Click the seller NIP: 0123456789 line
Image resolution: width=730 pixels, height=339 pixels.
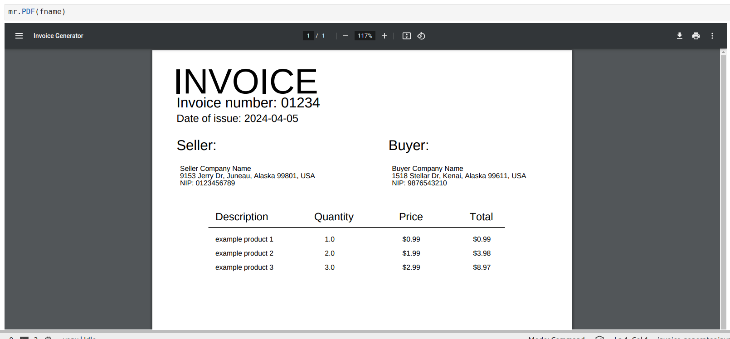tap(207, 183)
